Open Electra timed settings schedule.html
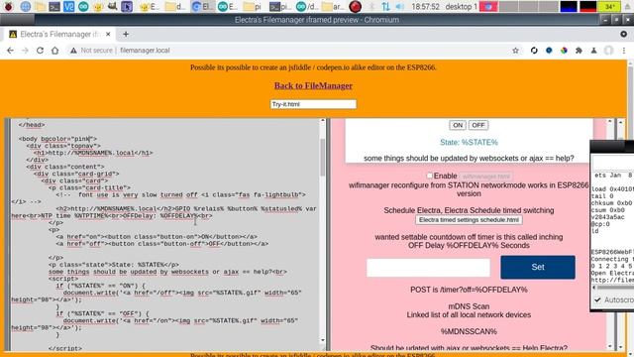Screen dimensions: 634x357 (469, 220)
